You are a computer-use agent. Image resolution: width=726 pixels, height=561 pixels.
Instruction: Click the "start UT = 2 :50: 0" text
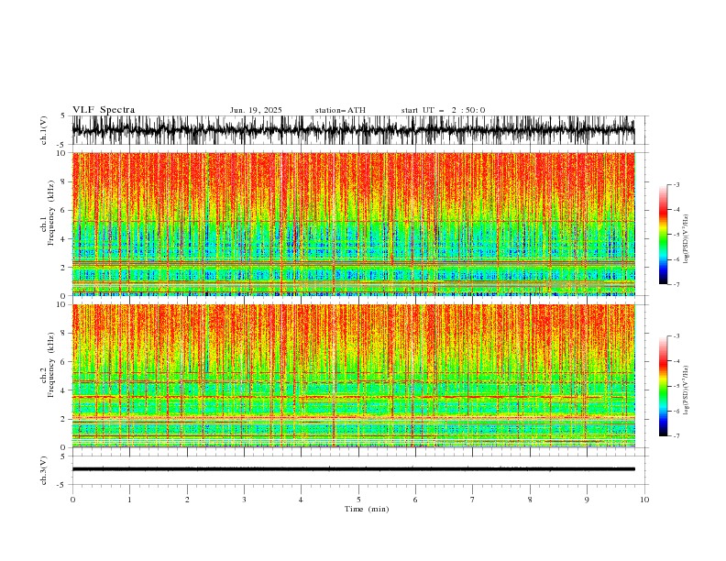(x=443, y=110)
